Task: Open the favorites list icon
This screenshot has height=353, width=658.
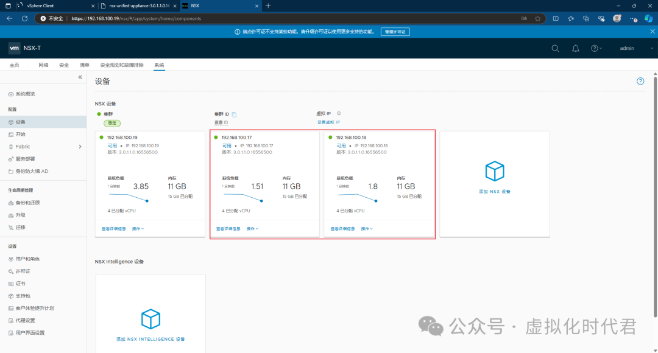Action: [x=571, y=18]
